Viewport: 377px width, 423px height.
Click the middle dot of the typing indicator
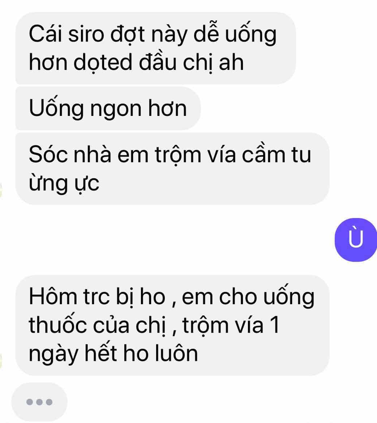(39, 402)
